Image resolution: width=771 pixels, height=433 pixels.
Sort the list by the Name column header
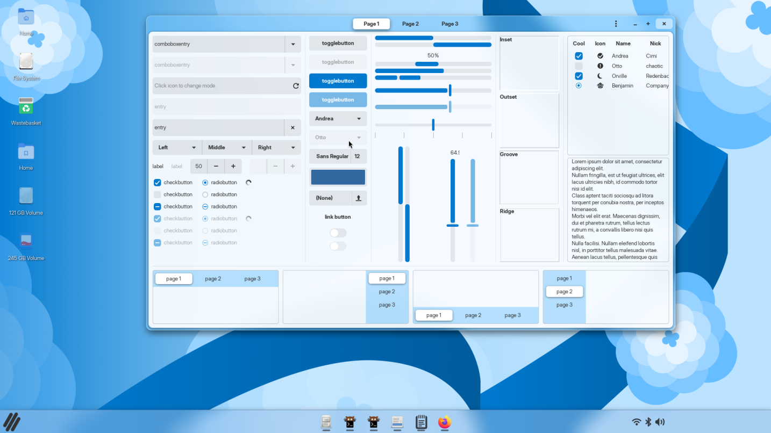[x=623, y=44]
